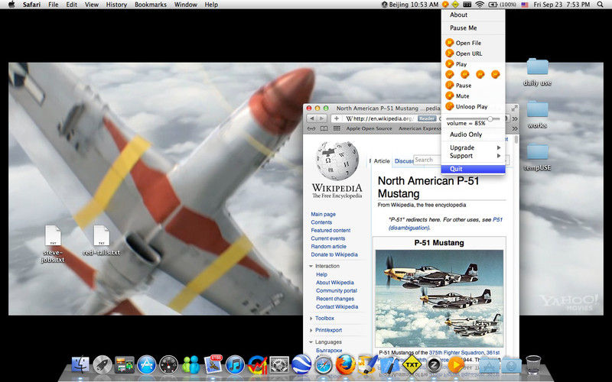Viewport: 612px width, 382px height.
Task: Select Open File in player menu
Action: tap(473, 43)
